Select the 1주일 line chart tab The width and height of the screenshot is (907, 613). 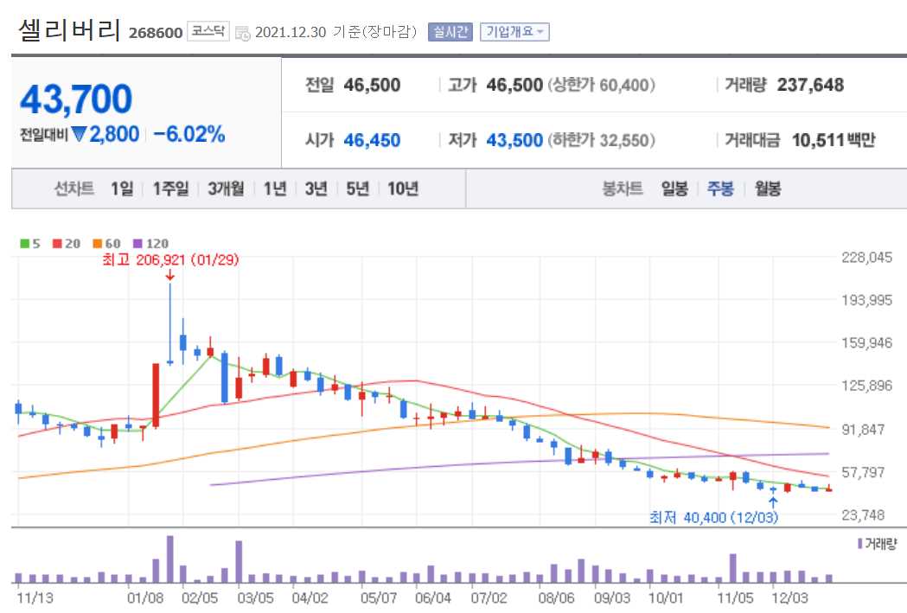pos(170,188)
